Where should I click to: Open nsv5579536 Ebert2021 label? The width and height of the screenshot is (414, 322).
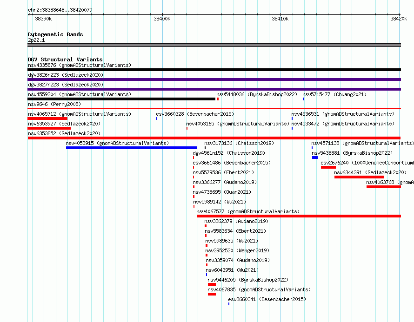223,172
